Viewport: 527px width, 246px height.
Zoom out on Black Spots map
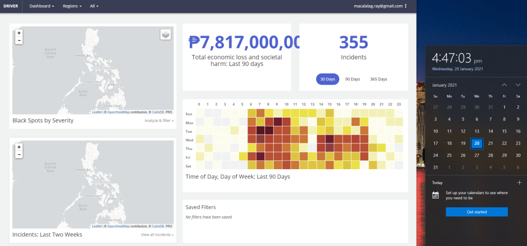point(19,40)
